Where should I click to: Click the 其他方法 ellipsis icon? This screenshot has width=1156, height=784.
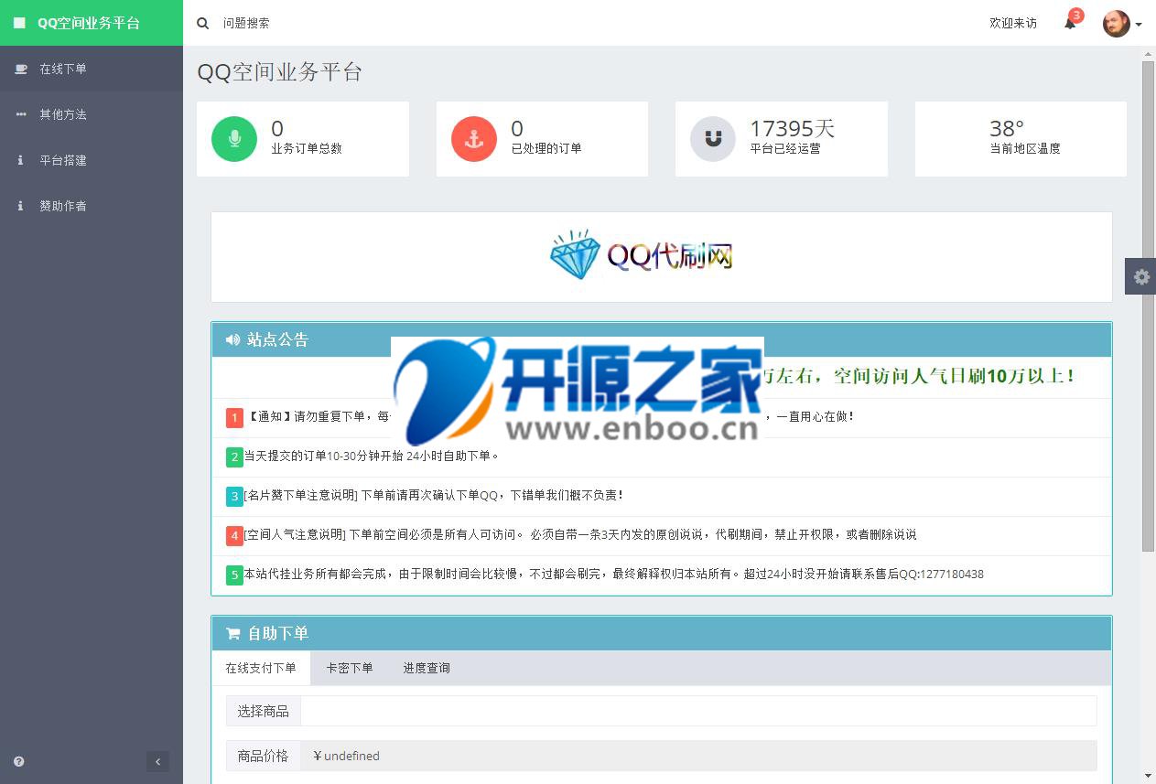tap(21, 114)
